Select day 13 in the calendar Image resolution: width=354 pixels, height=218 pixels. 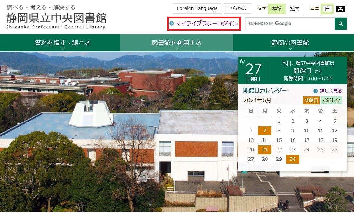[251, 140]
